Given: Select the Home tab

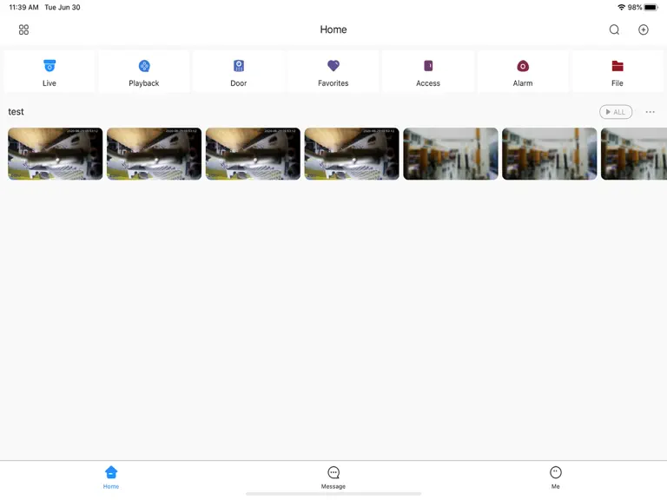Looking at the screenshot, I should pyautogui.click(x=111, y=477).
